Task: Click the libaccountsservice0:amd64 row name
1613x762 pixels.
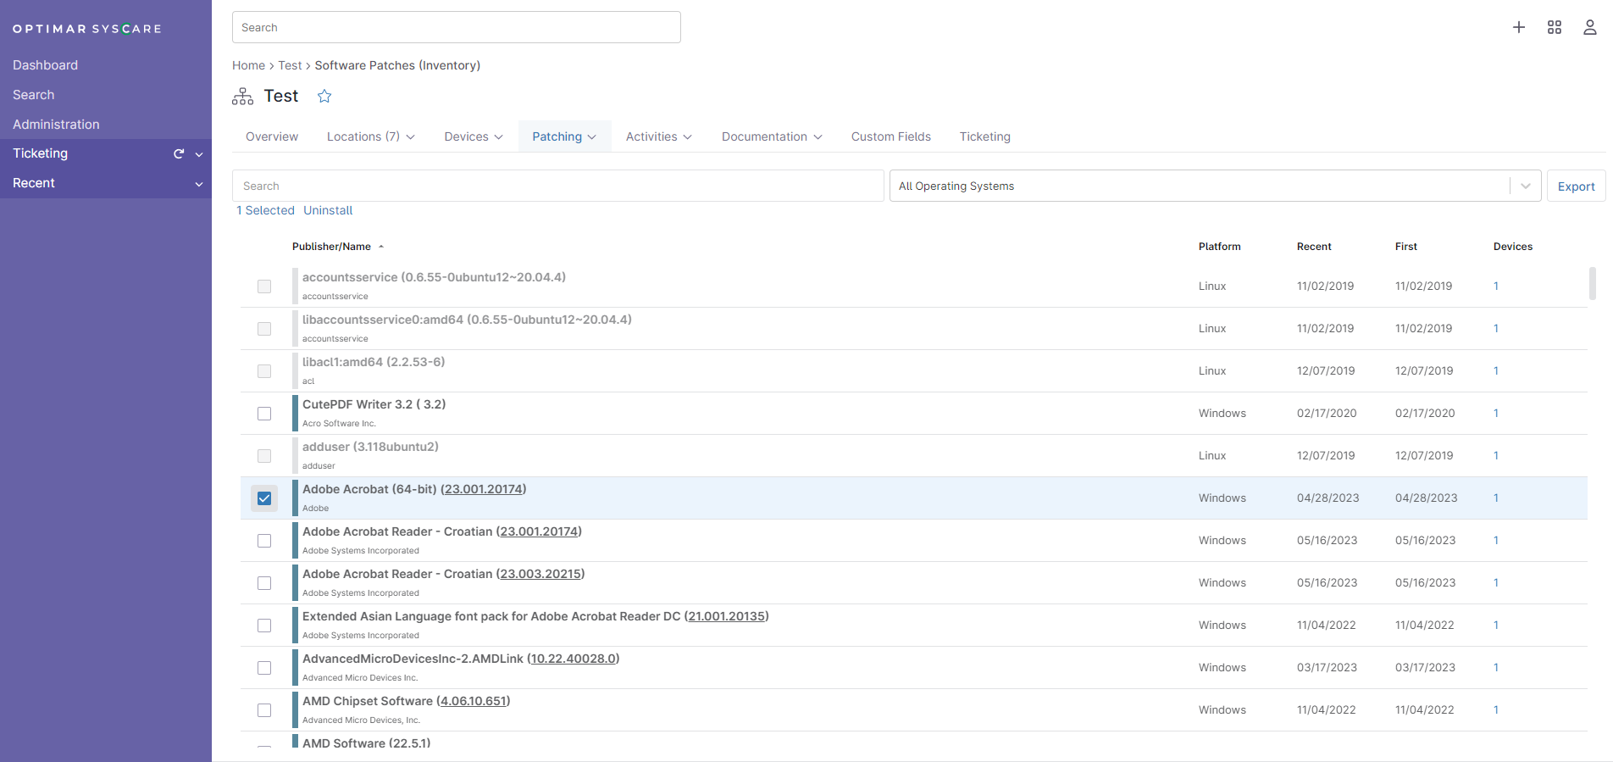Action: pos(467,320)
